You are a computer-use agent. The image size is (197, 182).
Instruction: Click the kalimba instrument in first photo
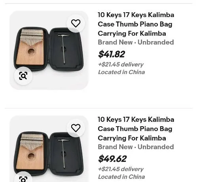coord(30,47)
